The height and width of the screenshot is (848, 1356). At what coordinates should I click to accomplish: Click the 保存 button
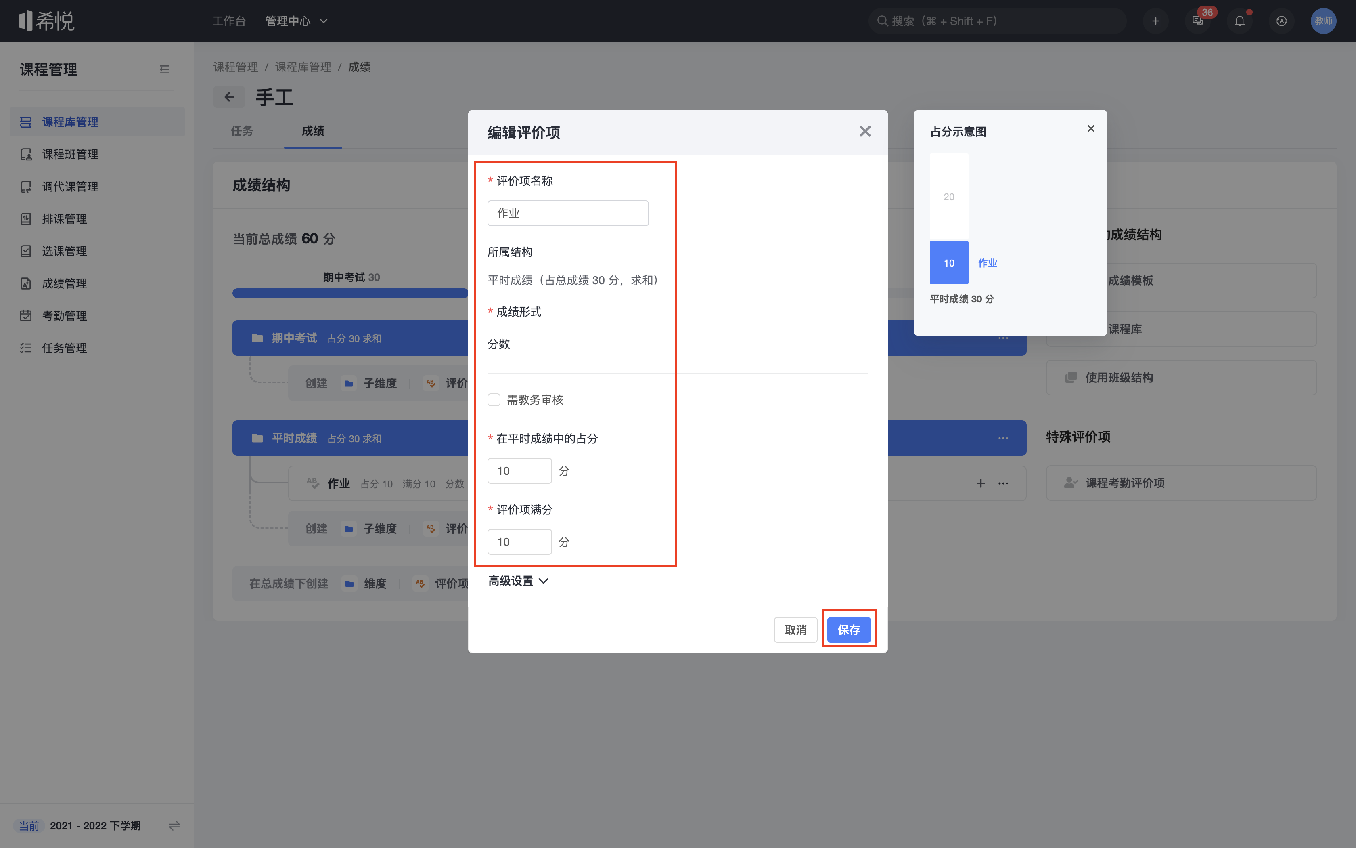[848, 629]
